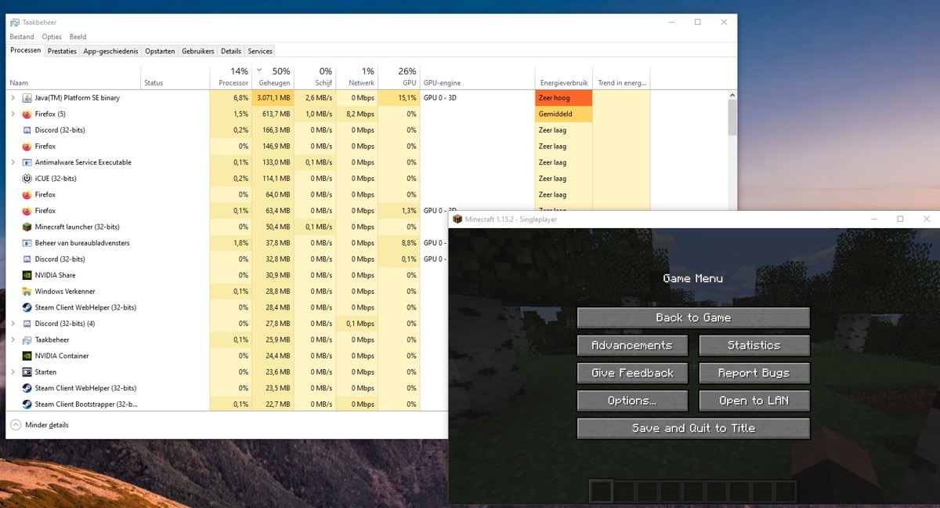Open the Bestand menu
940x508 pixels.
point(22,37)
